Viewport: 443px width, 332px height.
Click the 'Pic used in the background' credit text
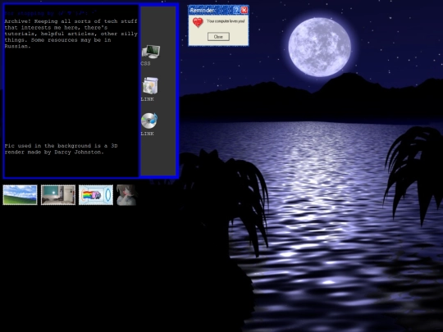(61, 148)
